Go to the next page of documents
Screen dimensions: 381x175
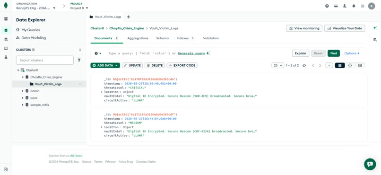coord(320,65)
